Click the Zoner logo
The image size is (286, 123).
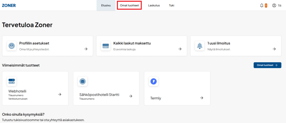pos(9,5)
